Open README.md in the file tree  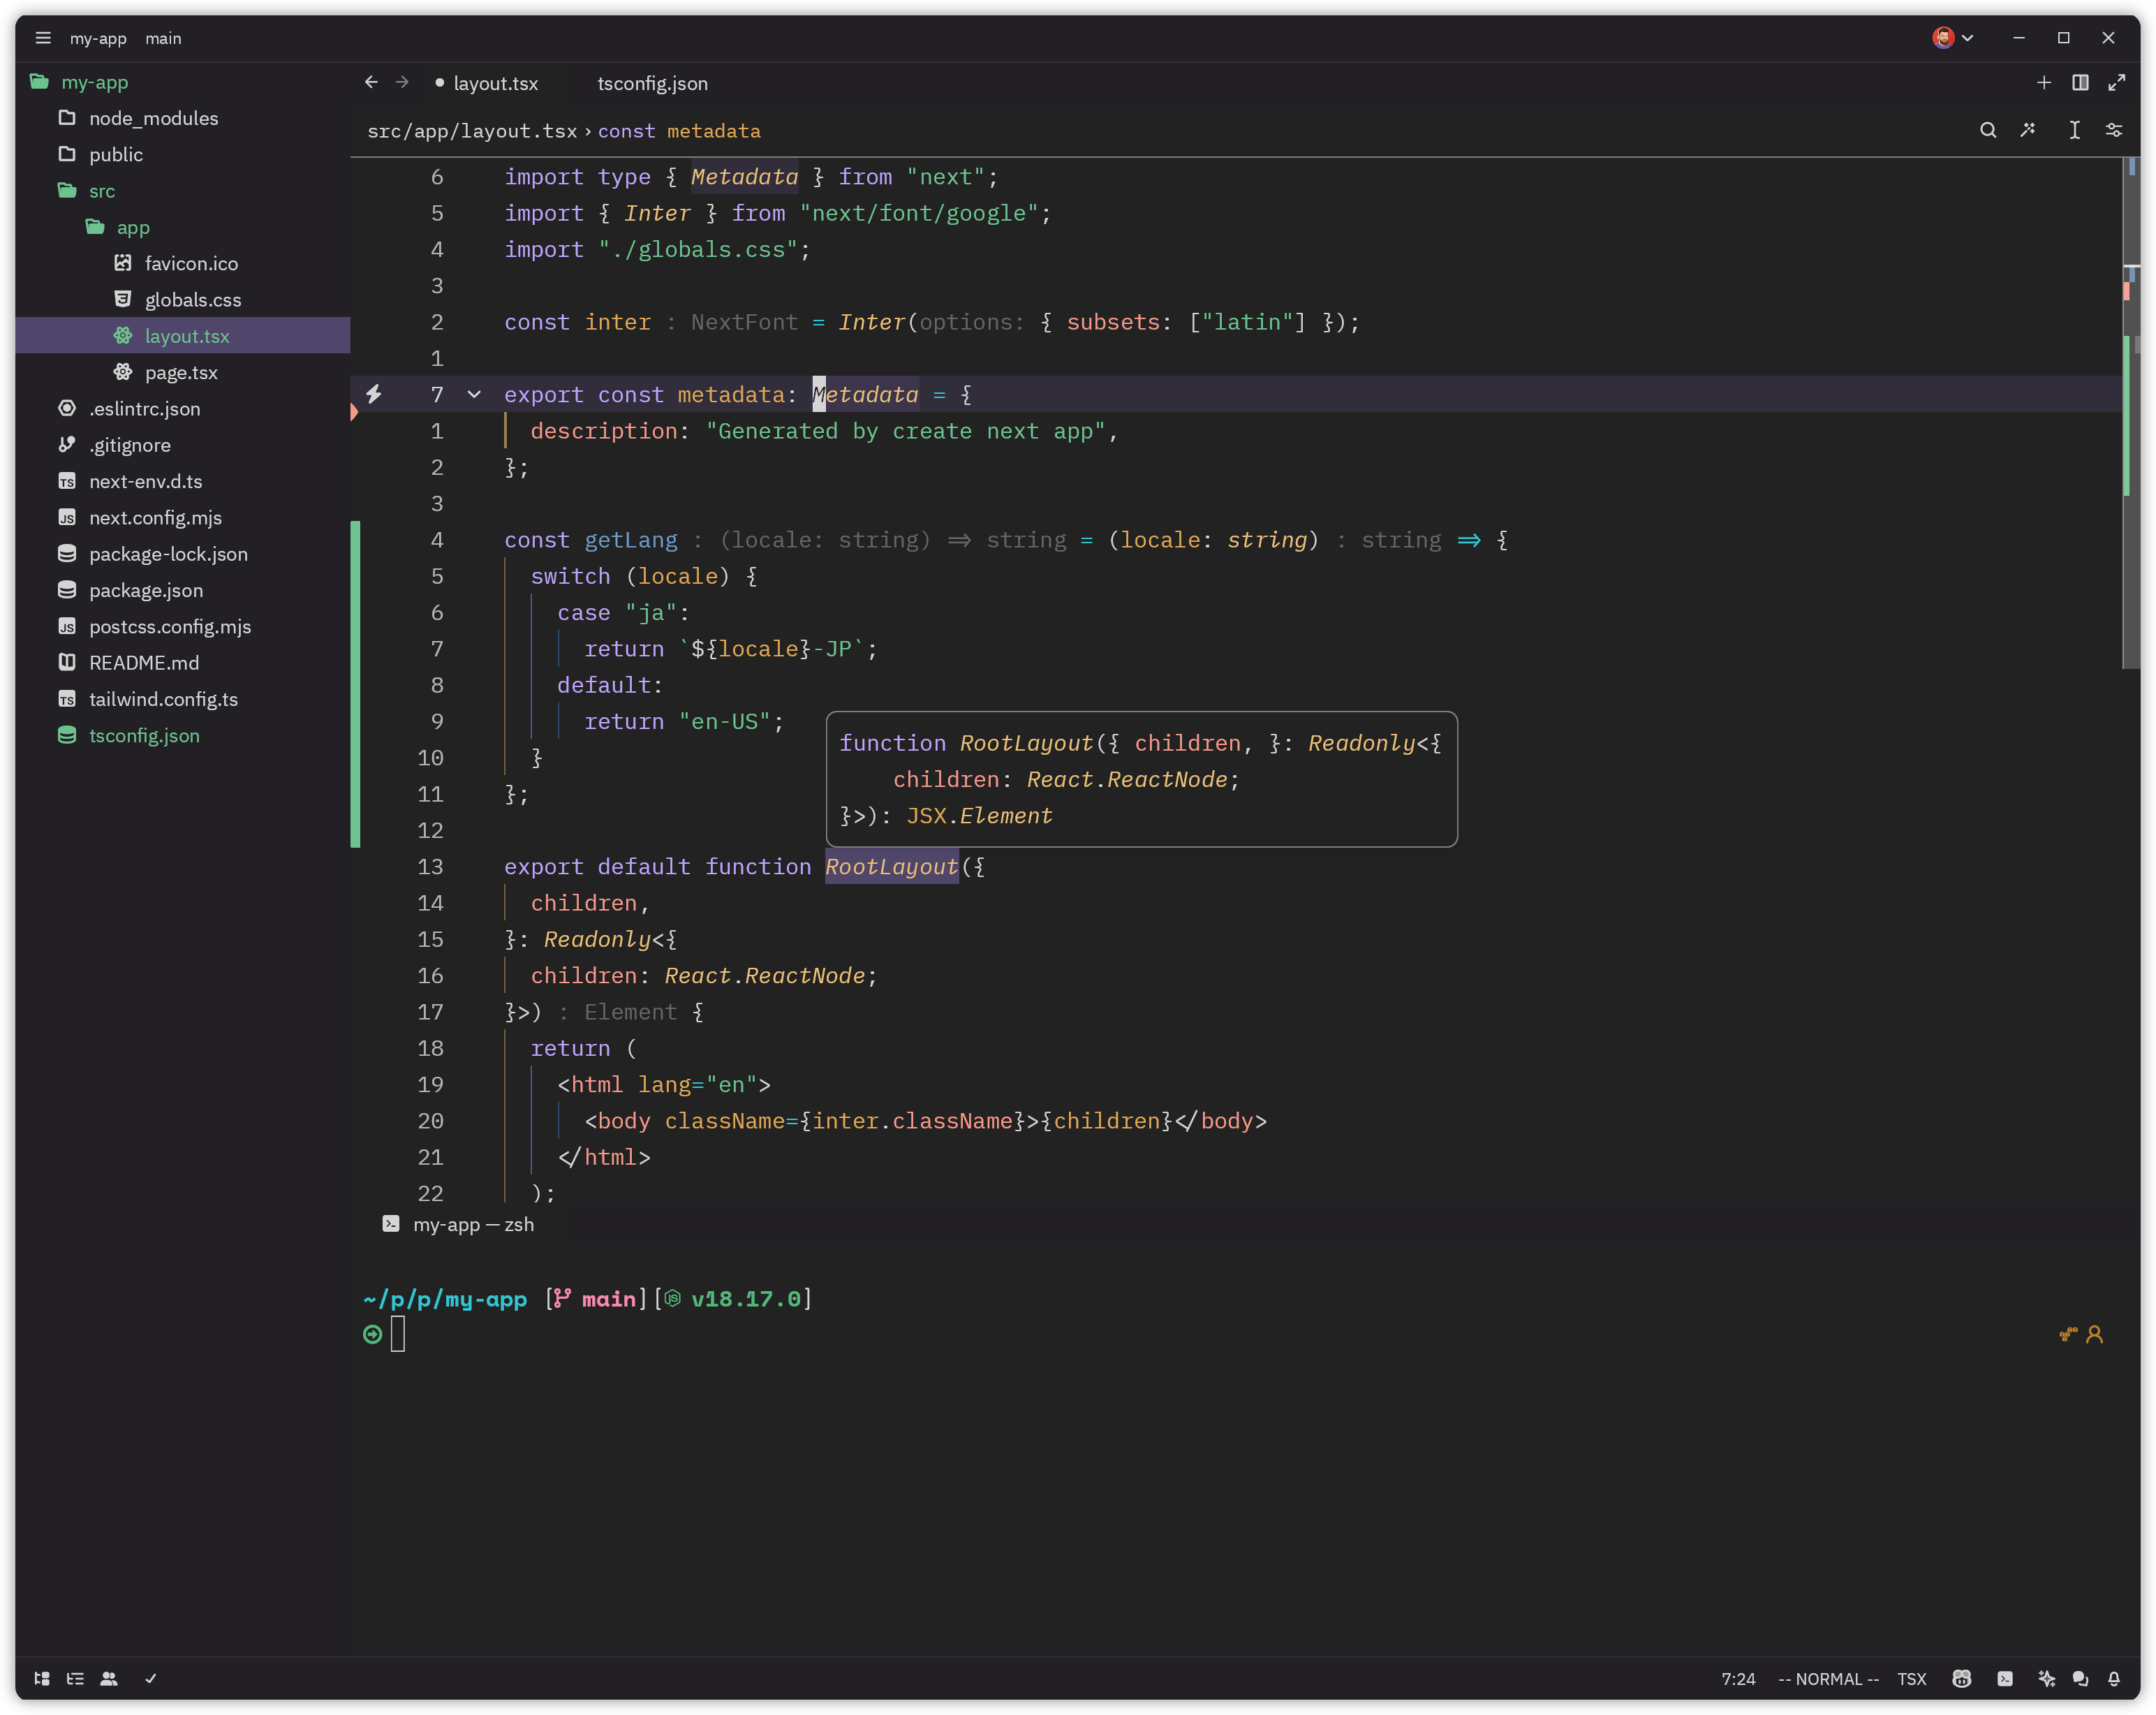(143, 663)
